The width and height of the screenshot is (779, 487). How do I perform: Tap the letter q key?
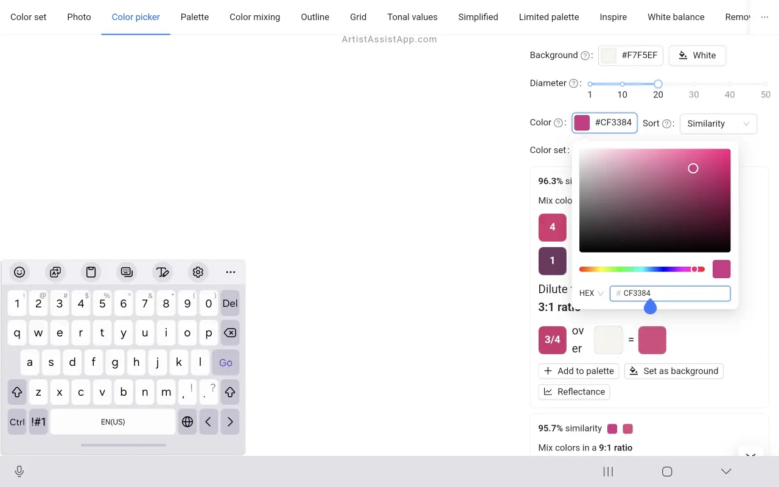pos(17,333)
